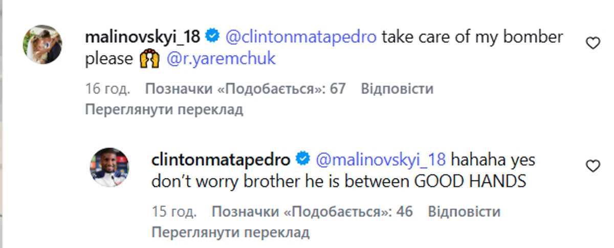This screenshot has height=248, width=614.
Task: Click verified badge next to clintonmatapedro
Action: (x=303, y=160)
